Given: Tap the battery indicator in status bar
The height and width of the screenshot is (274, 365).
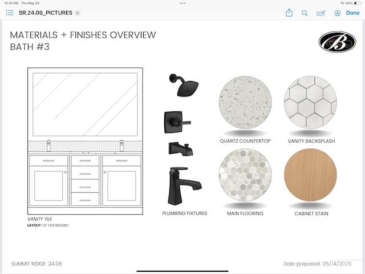Looking at the screenshot, I should [x=357, y=3].
